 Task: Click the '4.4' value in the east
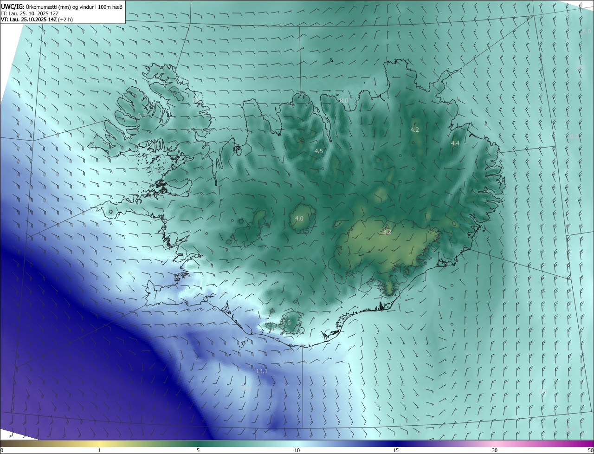point(455,143)
